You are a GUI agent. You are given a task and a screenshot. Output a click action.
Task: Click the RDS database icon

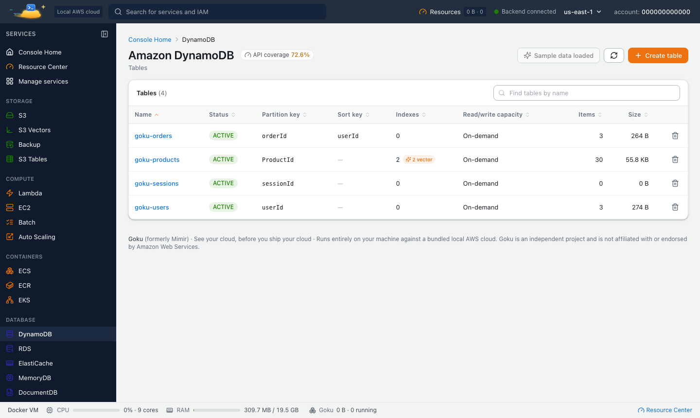pyautogui.click(x=10, y=348)
